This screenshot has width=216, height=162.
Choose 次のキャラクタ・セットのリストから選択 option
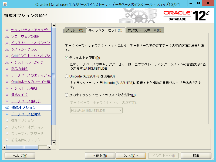tap(67, 95)
